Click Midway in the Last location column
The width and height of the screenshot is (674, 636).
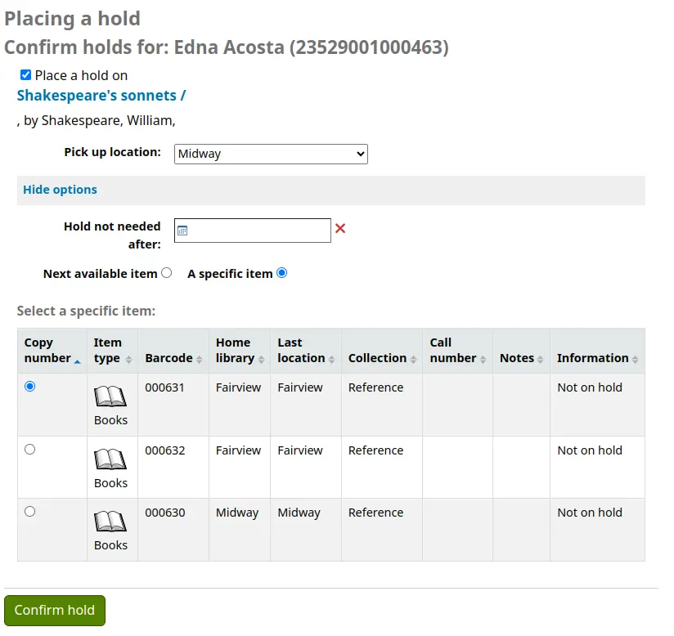(x=299, y=513)
